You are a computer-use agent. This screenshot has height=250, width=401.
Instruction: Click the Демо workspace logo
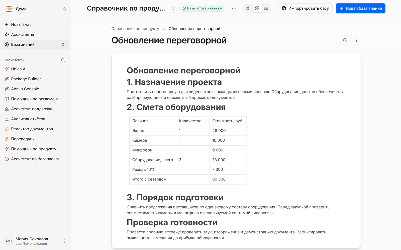(x=9, y=9)
